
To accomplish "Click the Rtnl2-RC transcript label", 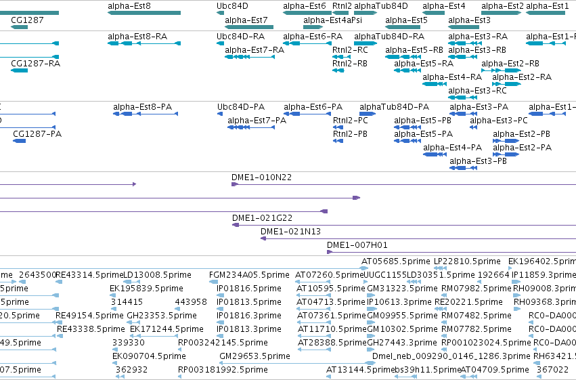I will pyautogui.click(x=350, y=50).
